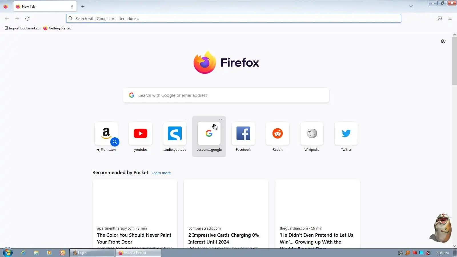Open the Facebook shortcut tile

click(243, 133)
